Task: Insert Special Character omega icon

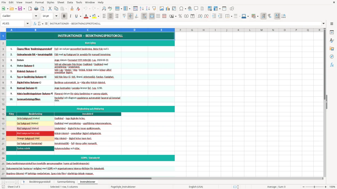Action: (181, 9)
